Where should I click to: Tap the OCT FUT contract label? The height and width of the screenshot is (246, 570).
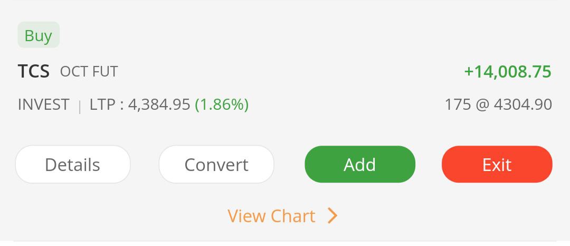coord(89,72)
